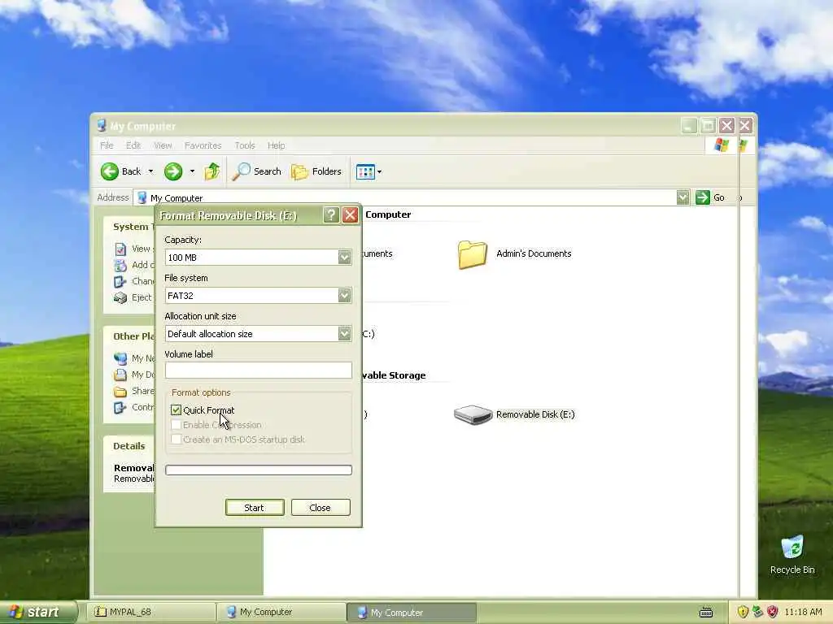
Task: Click the Change a setting sidebar icon
Action: pos(120,282)
